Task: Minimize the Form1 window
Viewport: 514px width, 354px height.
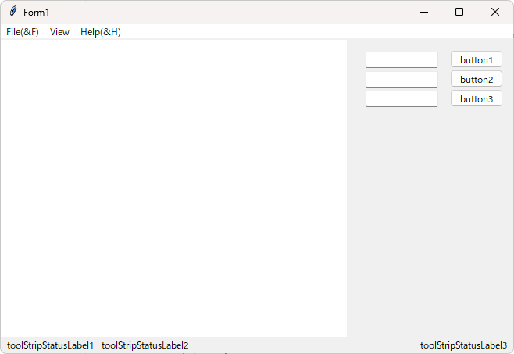Action: pos(424,13)
